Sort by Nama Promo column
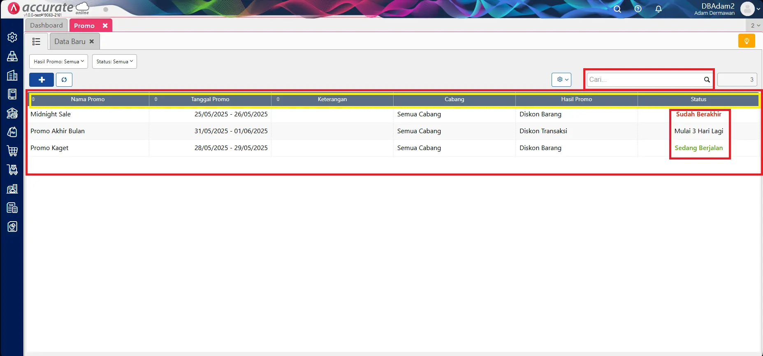The width and height of the screenshot is (763, 356). pyautogui.click(x=88, y=99)
